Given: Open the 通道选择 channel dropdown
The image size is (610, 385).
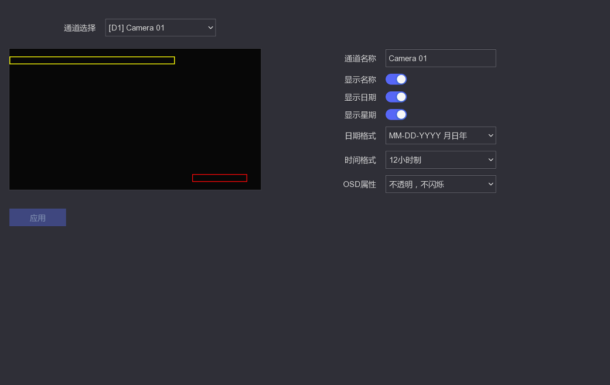Looking at the screenshot, I should tap(160, 28).
